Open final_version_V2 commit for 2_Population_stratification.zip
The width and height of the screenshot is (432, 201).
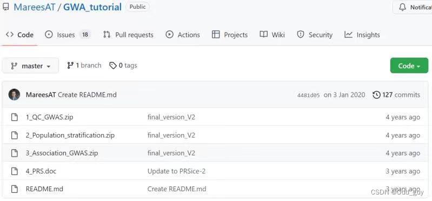pyautogui.click(x=171, y=135)
